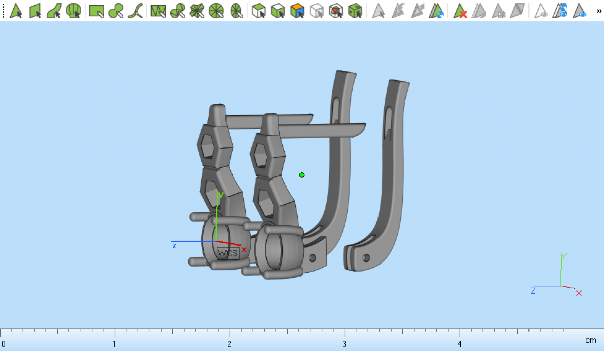Select the solid green cube icon
The width and height of the screenshot is (604, 351).
pos(355,11)
